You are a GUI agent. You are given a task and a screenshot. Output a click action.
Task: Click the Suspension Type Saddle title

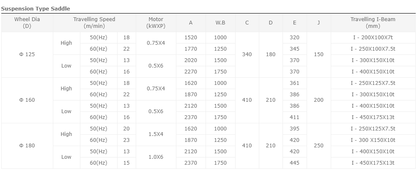pyautogui.click(x=36, y=9)
